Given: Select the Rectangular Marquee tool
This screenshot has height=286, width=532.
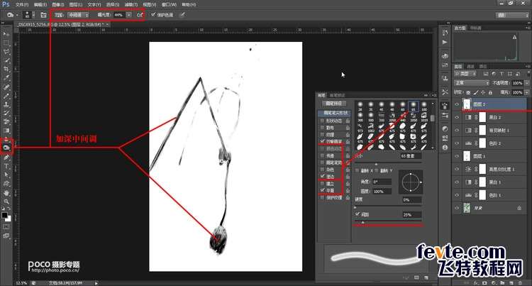Looking at the screenshot, I should click(x=6, y=43).
